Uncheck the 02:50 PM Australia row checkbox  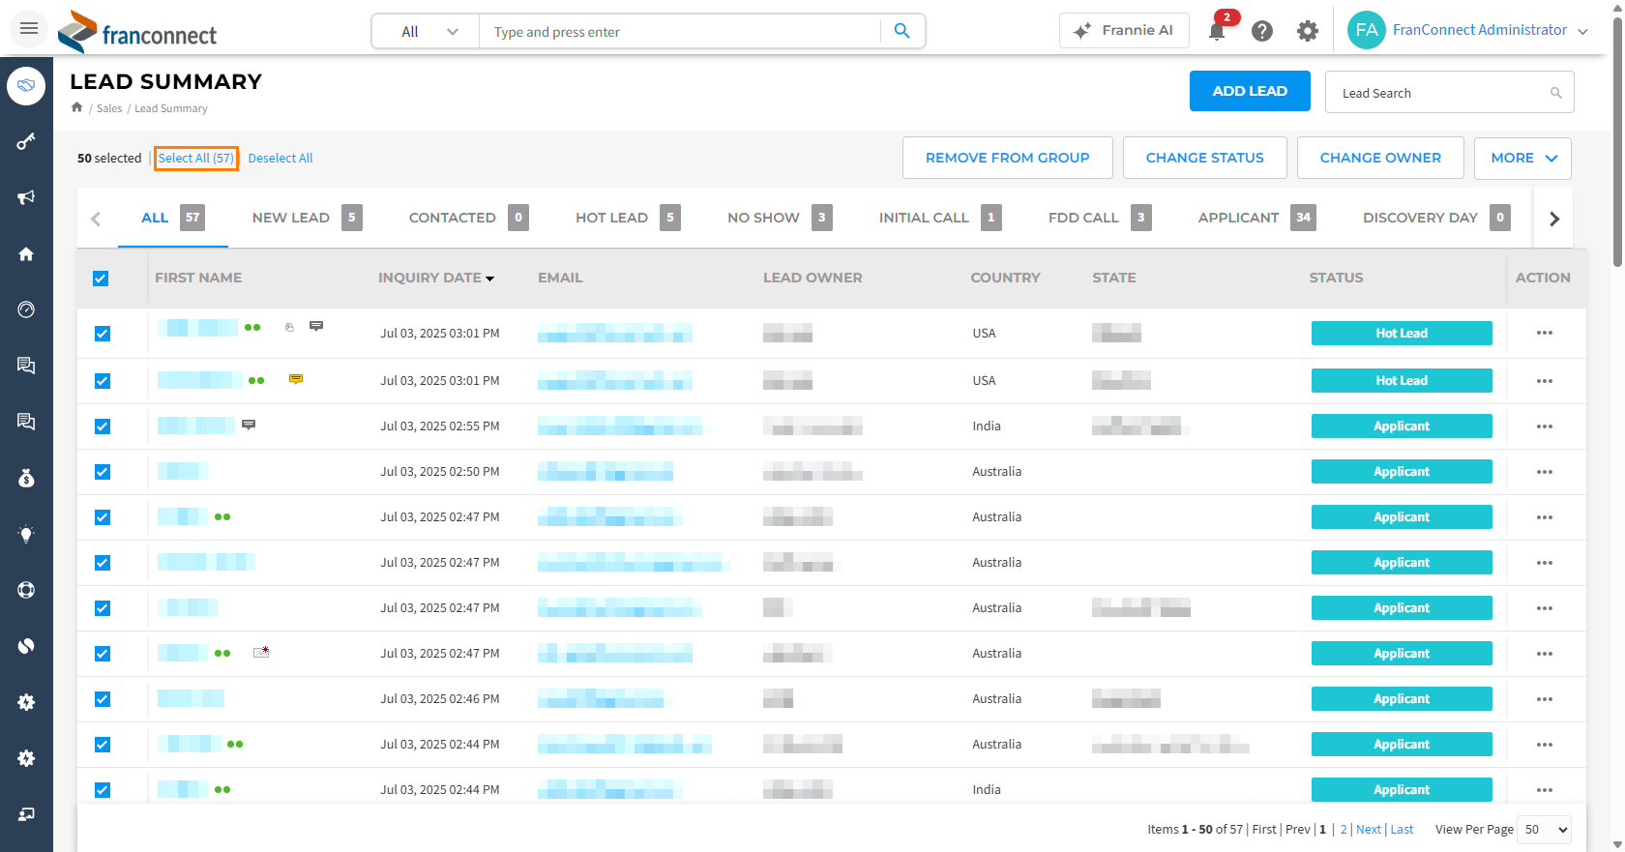click(103, 472)
